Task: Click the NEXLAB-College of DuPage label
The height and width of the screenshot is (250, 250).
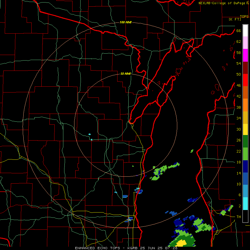Action: point(222,3)
